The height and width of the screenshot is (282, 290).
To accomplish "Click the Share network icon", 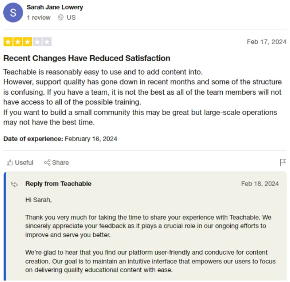I will (47, 162).
